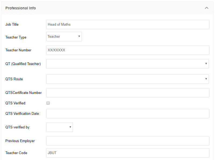Click the Professional Info header title
The width and height of the screenshot is (215, 160).
tap(21, 8)
